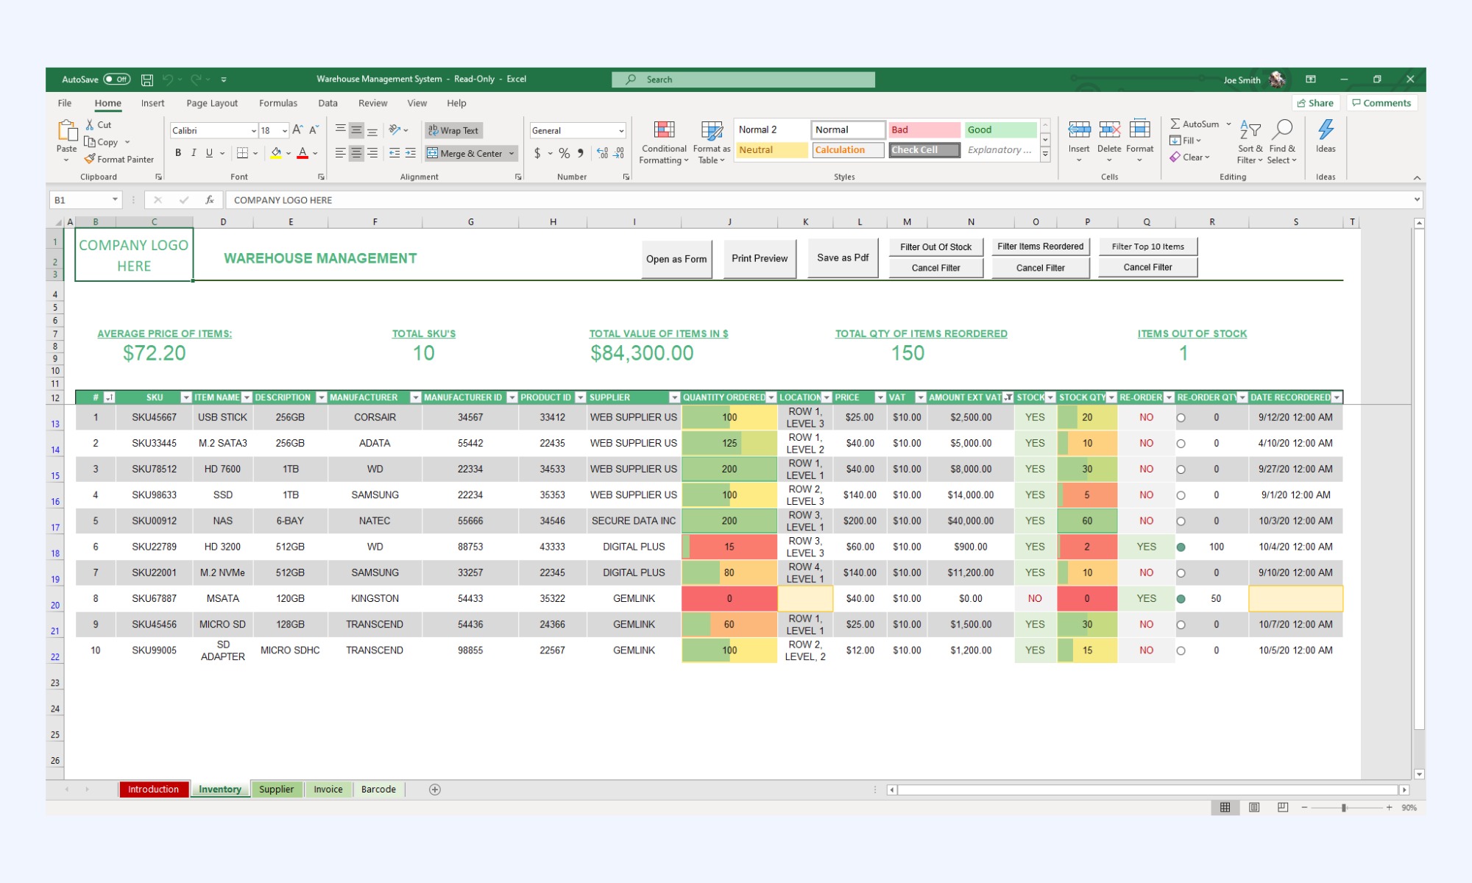Image resolution: width=1472 pixels, height=883 pixels.
Task: Open the General number format dropdown
Action: (621, 131)
